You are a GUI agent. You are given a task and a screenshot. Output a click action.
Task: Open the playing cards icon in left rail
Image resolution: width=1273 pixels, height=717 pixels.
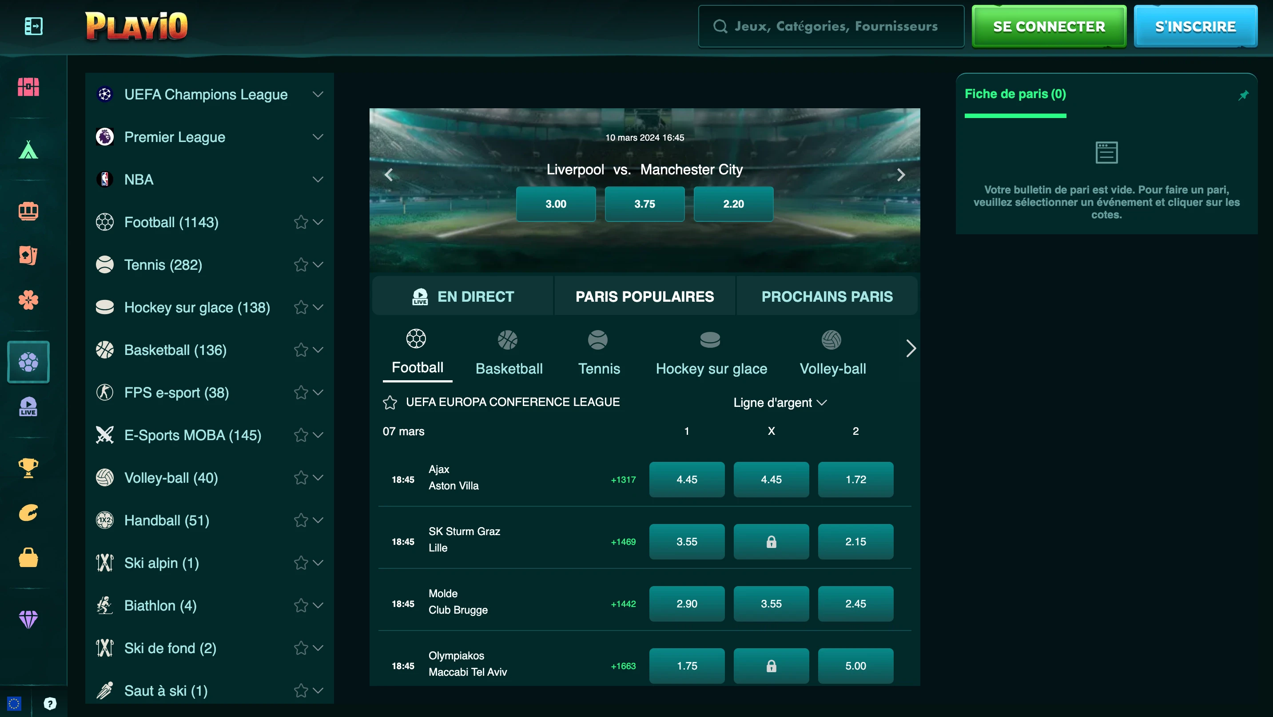point(28,255)
